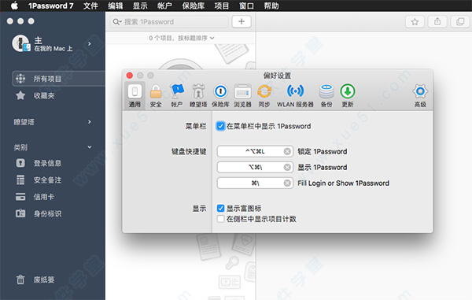Viewport: 472px width, 300px height.
Task: Select 登录信息 logins category
Action: pyautogui.click(x=47, y=163)
